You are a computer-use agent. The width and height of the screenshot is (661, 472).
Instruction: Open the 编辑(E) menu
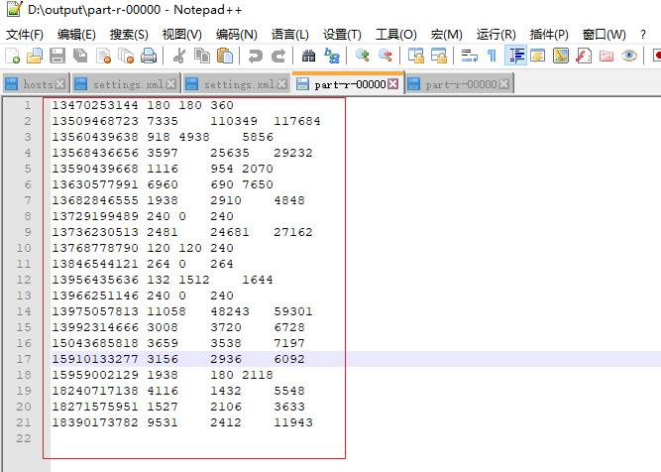[76, 34]
